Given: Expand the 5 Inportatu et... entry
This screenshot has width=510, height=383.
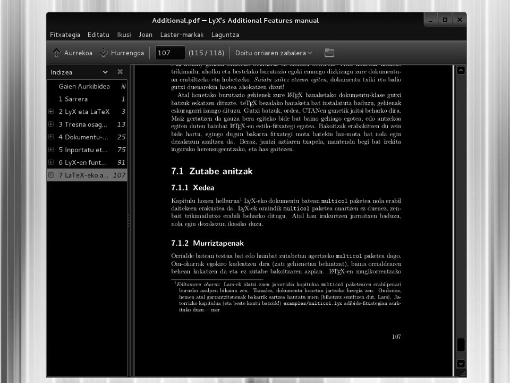Looking at the screenshot, I should [51, 149].
